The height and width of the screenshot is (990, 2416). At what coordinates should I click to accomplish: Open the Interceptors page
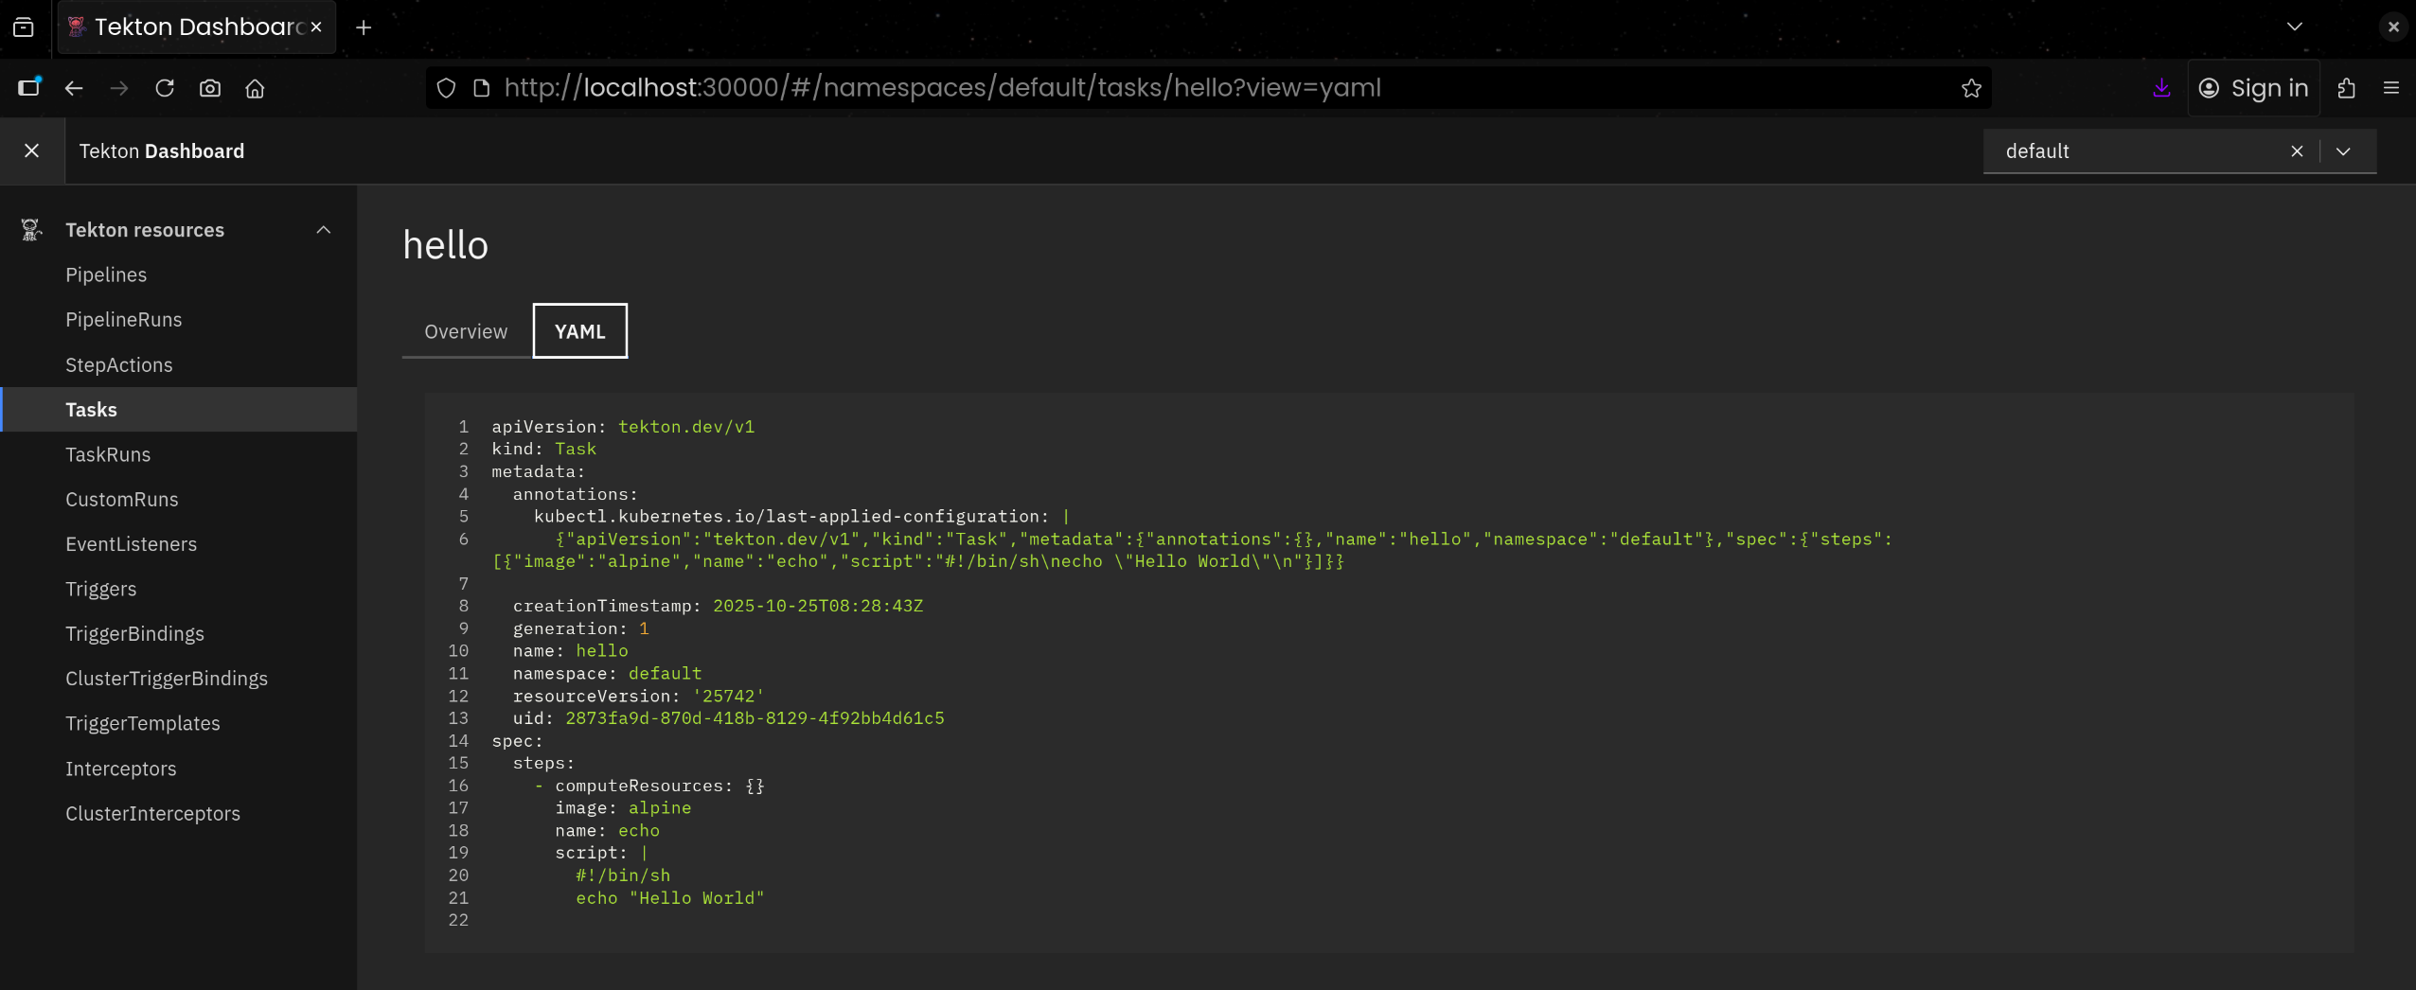coord(121,769)
